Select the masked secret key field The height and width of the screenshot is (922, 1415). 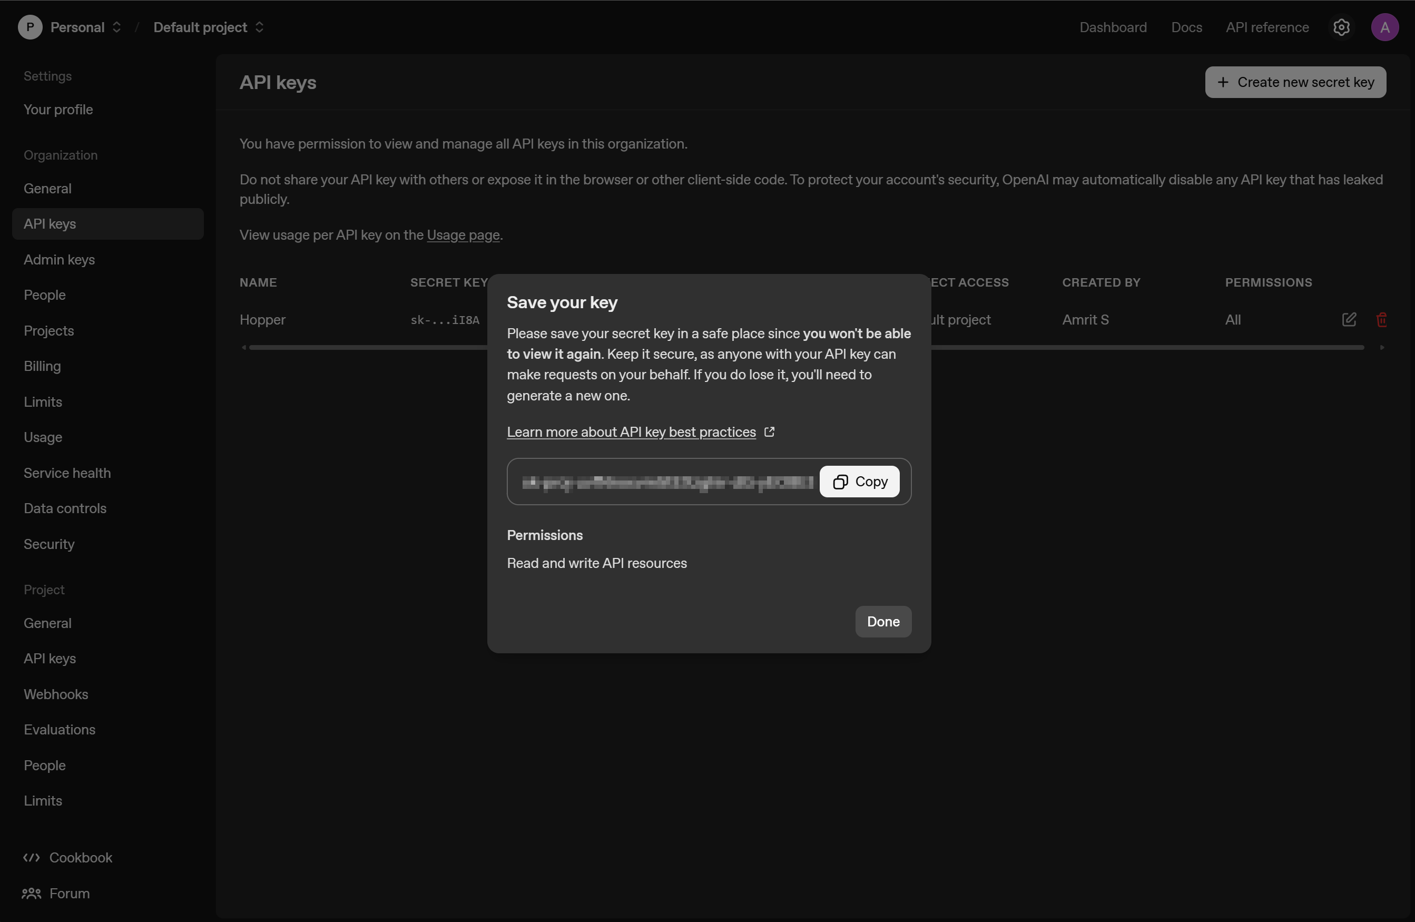click(x=660, y=482)
